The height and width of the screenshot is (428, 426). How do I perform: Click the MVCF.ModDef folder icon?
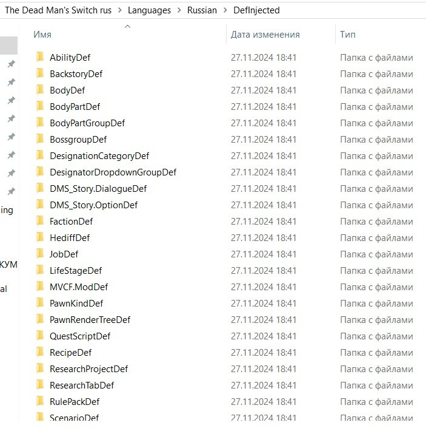coord(40,286)
